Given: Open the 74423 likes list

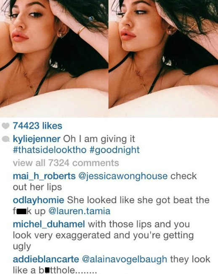Looking at the screenshot, I should point(37,126).
